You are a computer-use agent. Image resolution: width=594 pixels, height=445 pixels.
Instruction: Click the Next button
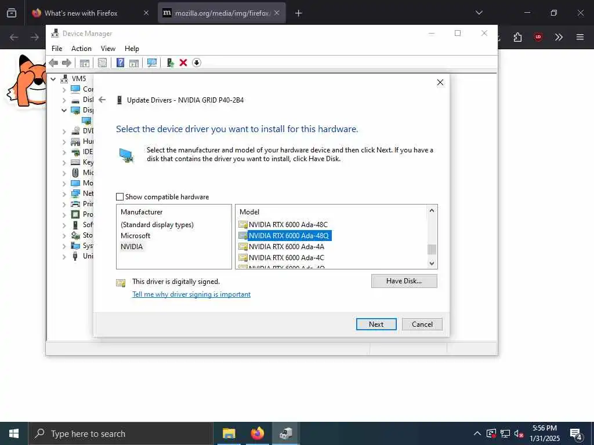pyautogui.click(x=376, y=324)
